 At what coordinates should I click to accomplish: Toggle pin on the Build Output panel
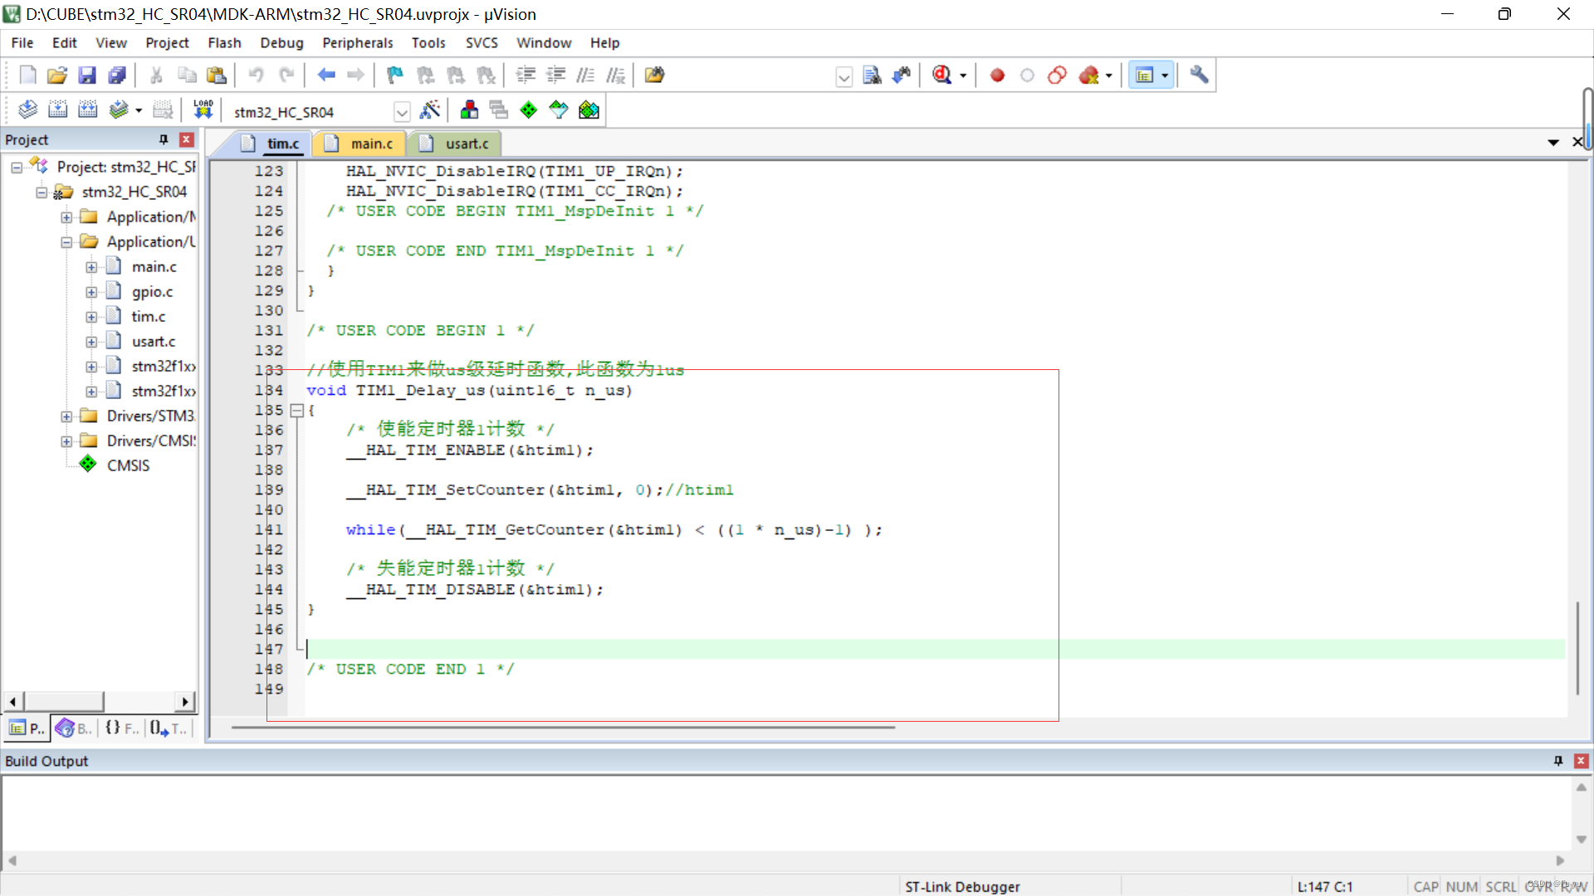point(1558,761)
